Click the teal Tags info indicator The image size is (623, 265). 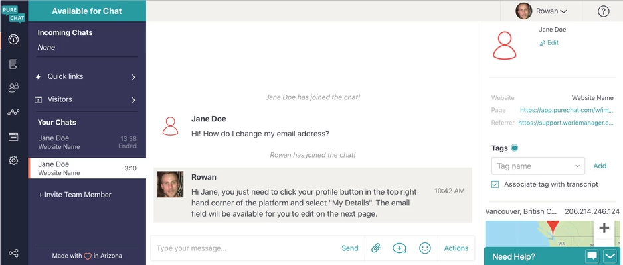[x=515, y=148]
